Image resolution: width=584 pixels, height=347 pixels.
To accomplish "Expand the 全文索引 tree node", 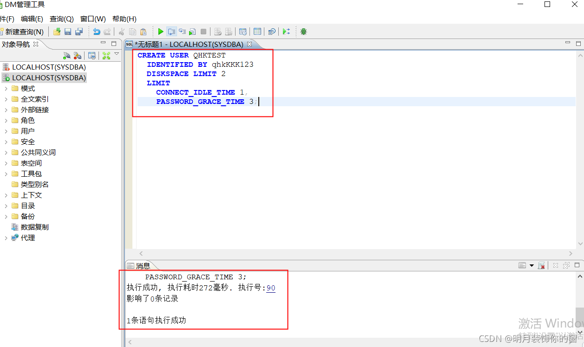I will 6,99.
